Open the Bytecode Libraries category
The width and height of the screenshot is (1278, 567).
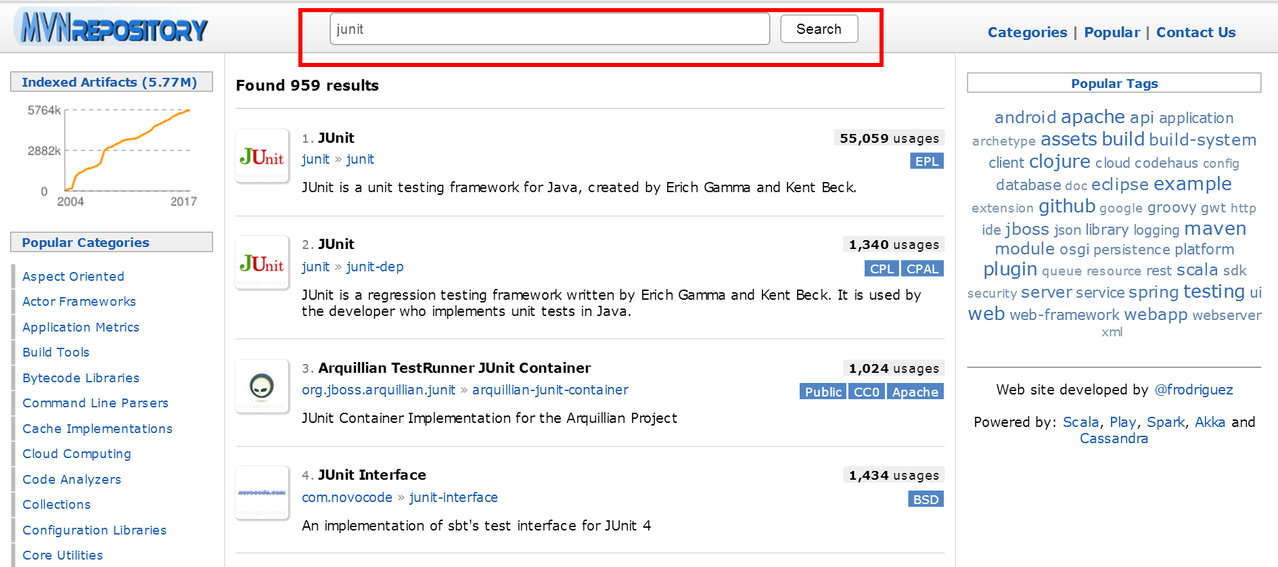(81, 378)
